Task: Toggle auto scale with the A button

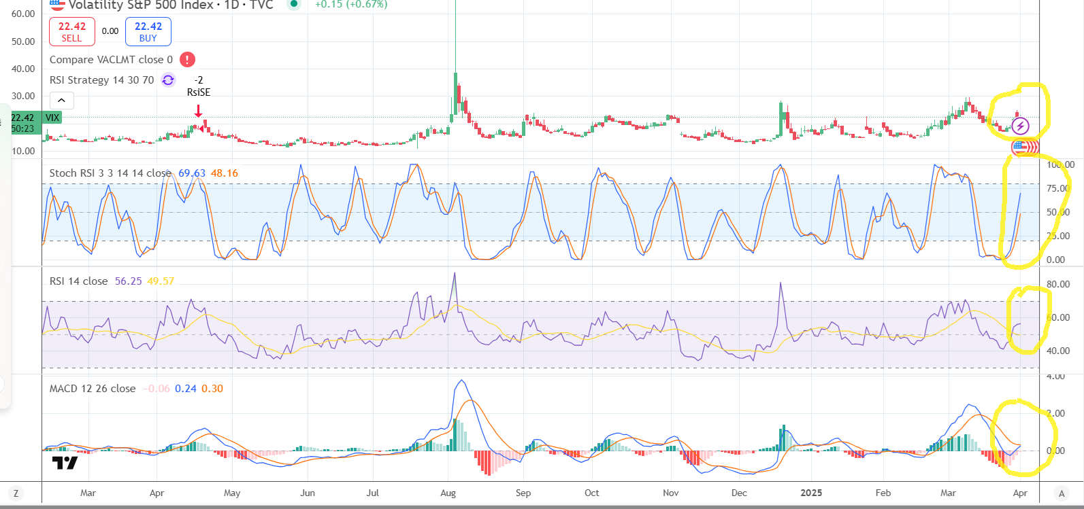Action: tap(1061, 493)
